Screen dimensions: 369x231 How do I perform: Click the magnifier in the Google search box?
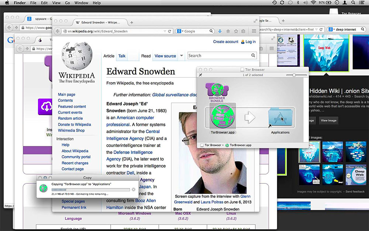[x=211, y=31]
